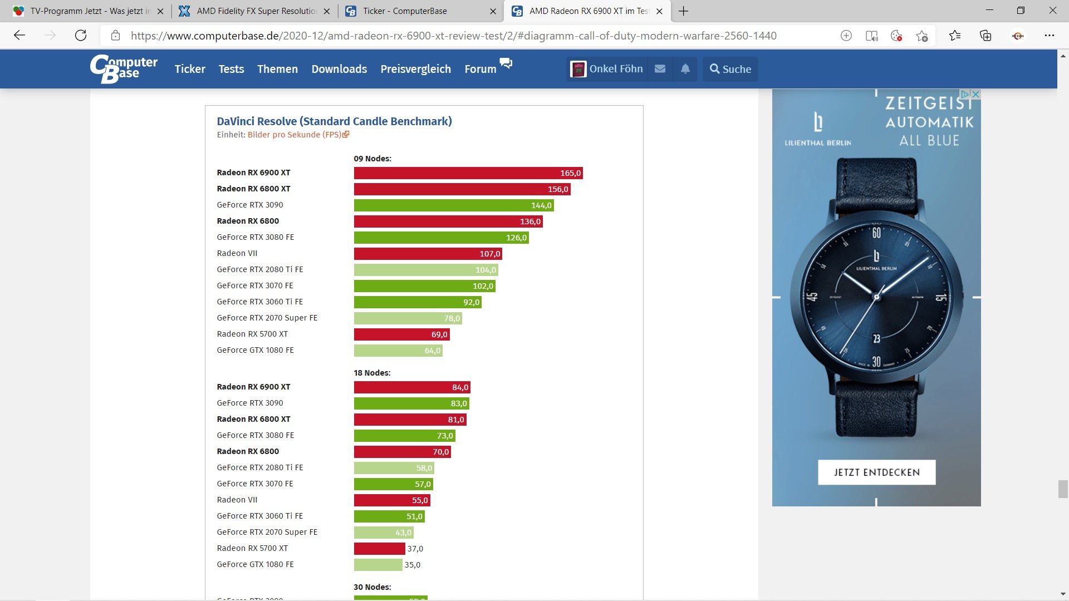Open the Onkel Föhn user menu
The height and width of the screenshot is (601, 1069).
coord(607,69)
